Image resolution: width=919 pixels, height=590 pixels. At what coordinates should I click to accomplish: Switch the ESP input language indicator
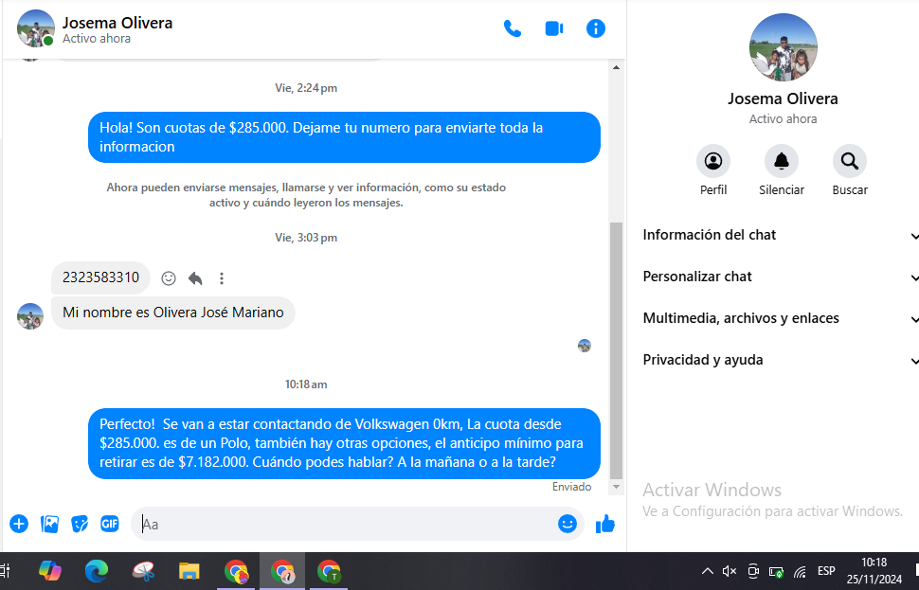click(826, 571)
